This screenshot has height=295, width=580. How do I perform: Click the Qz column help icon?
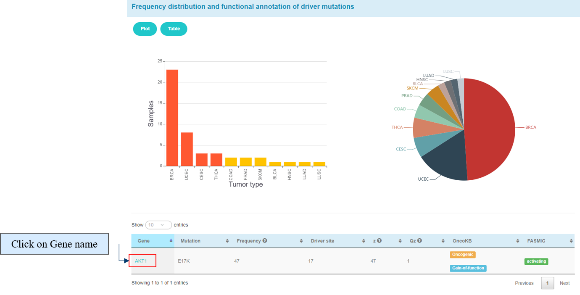click(419, 241)
